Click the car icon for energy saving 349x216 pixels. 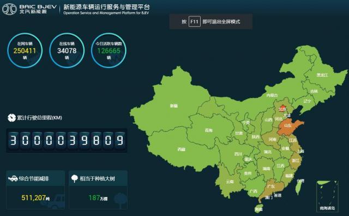(x=13, y=178)
